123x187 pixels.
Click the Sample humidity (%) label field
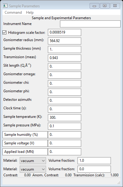tap(25, 135)
